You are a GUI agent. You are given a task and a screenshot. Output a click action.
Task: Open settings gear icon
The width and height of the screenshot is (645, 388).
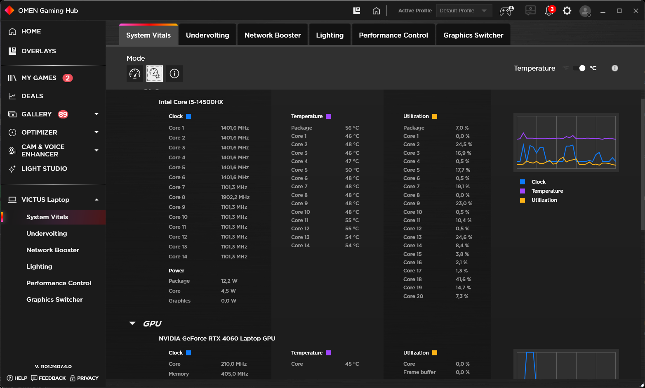567,11
